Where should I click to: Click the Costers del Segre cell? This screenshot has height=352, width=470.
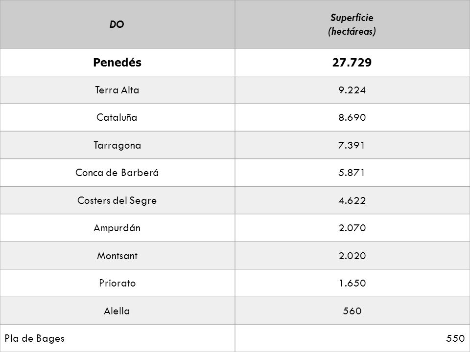click(x=117, y=200)
